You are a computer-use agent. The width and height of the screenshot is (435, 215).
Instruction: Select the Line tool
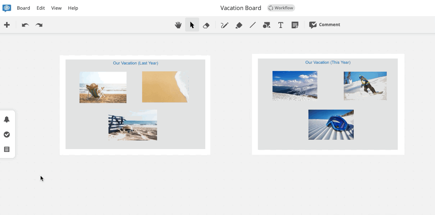tap(252, 25)
